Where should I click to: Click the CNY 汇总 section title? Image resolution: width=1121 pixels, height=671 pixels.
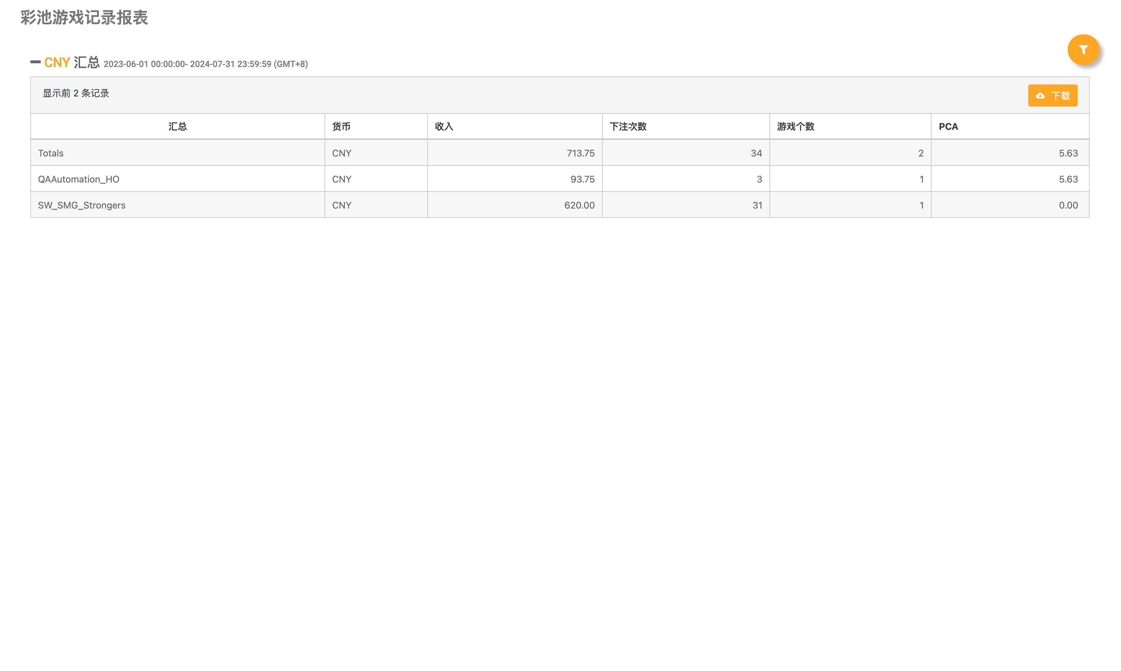coord(71,62)
